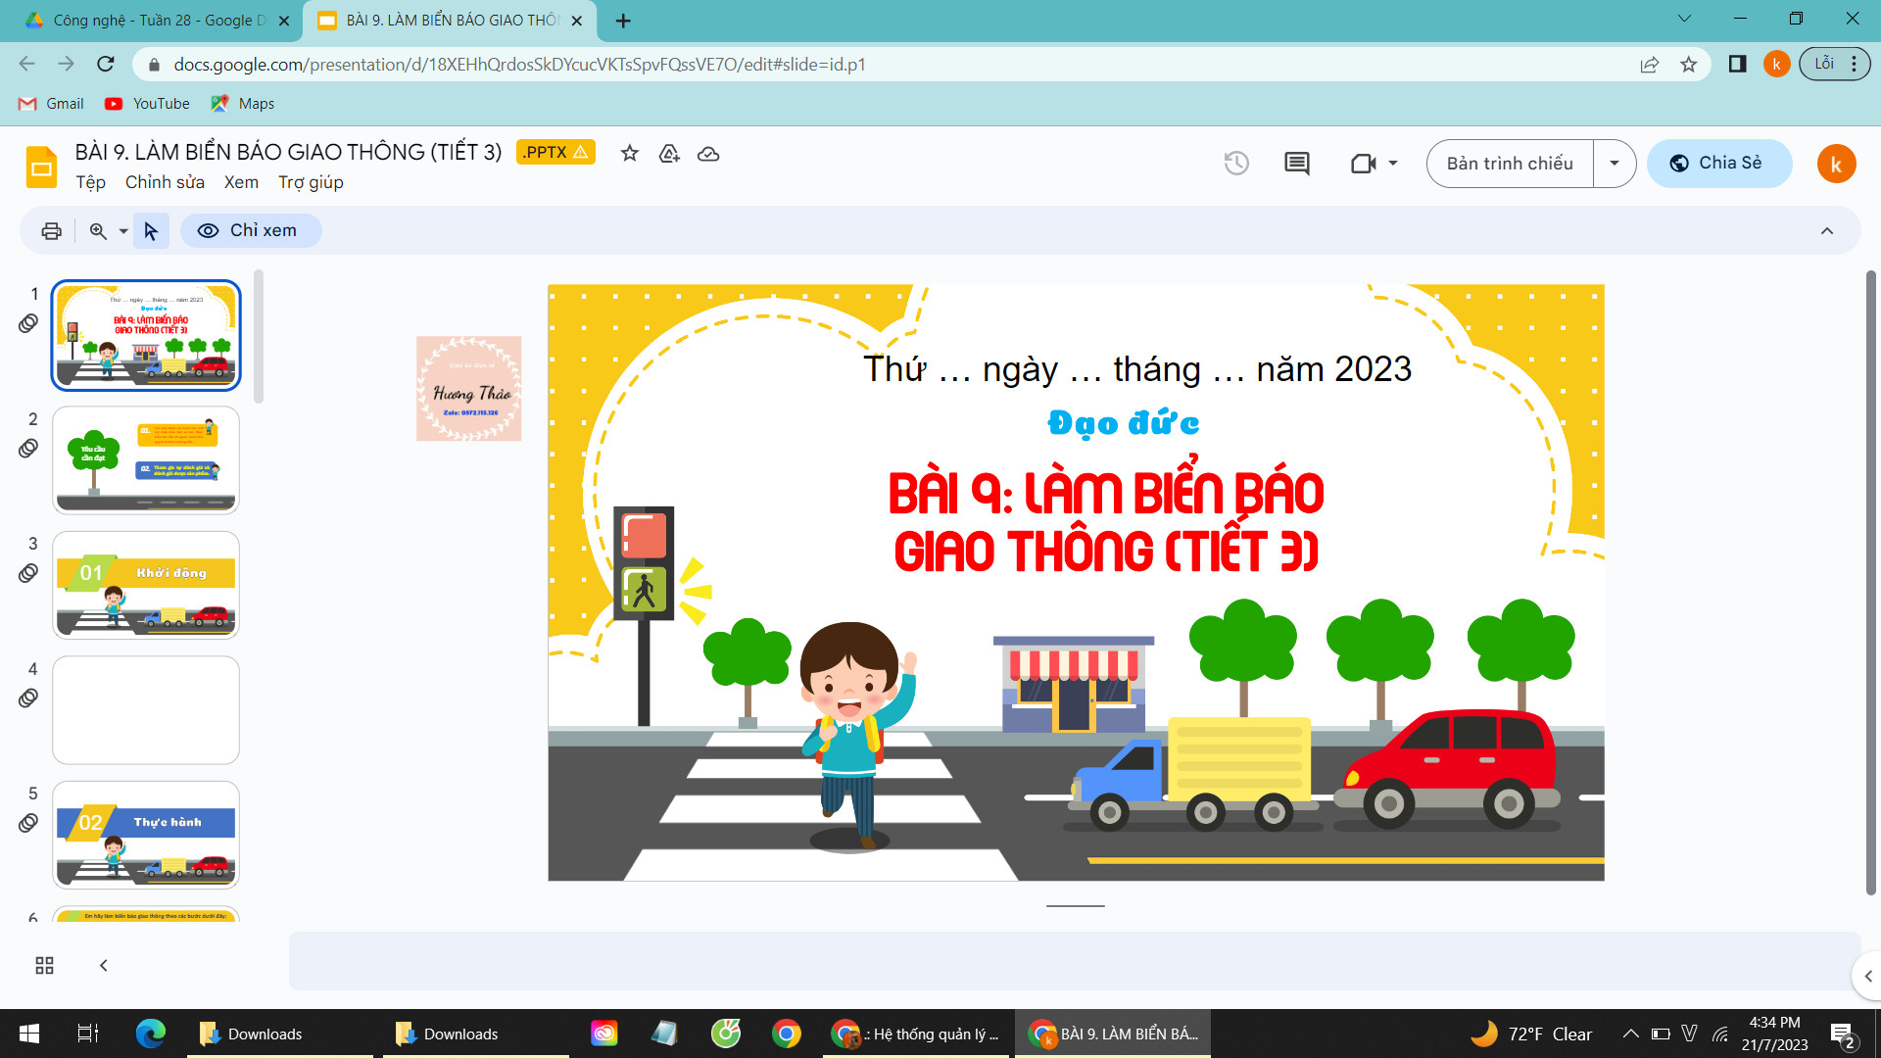Open Chrome tab search dropdown
Viewport: 1881px width, 1058px height.
tap(1684, 19)
